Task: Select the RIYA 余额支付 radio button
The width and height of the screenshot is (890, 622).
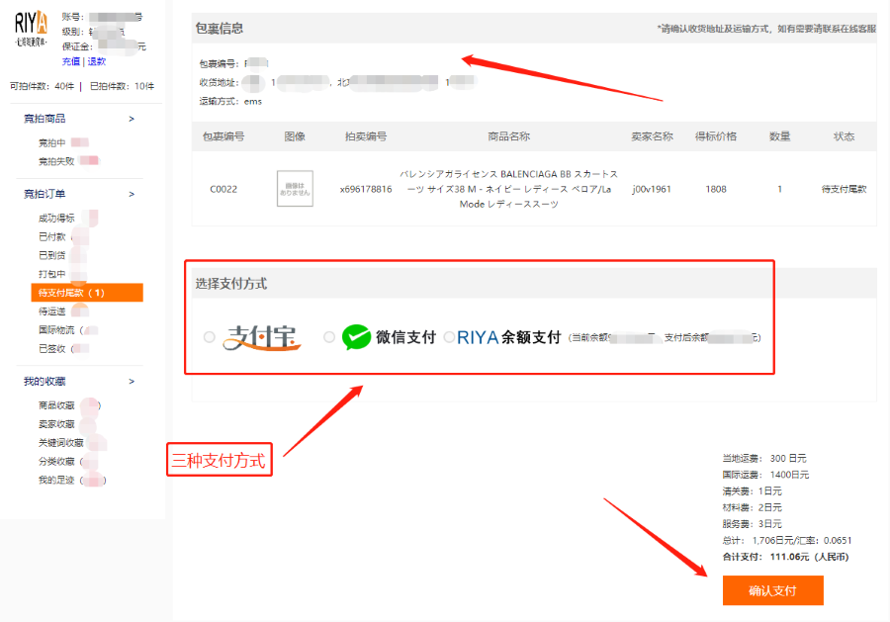Action: tap(450, 336)
